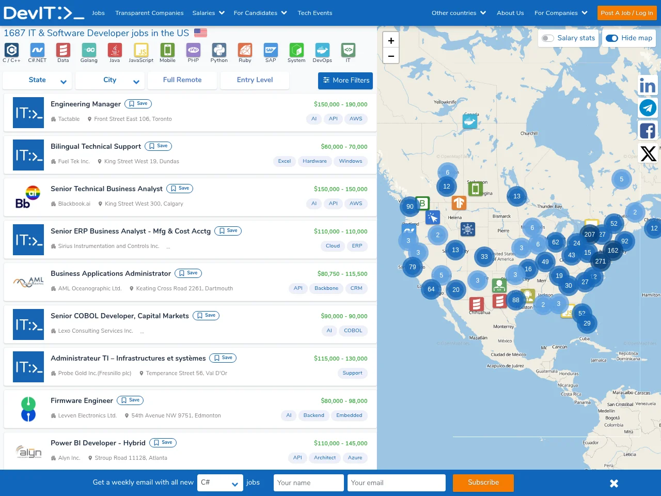Close the weekly email subscription bar
This screenshot has height=496, width=661.
pyautogui.click(x=614, y=483)
